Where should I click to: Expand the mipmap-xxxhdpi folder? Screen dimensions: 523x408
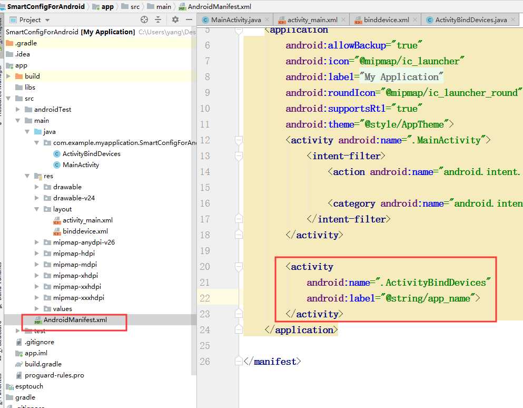pyautogui.click(x=37, y=297)
